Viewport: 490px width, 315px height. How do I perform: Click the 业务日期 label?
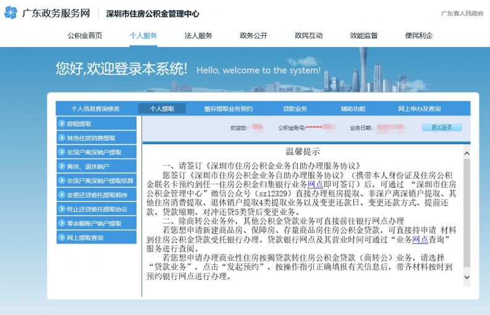tap(361, 127)
